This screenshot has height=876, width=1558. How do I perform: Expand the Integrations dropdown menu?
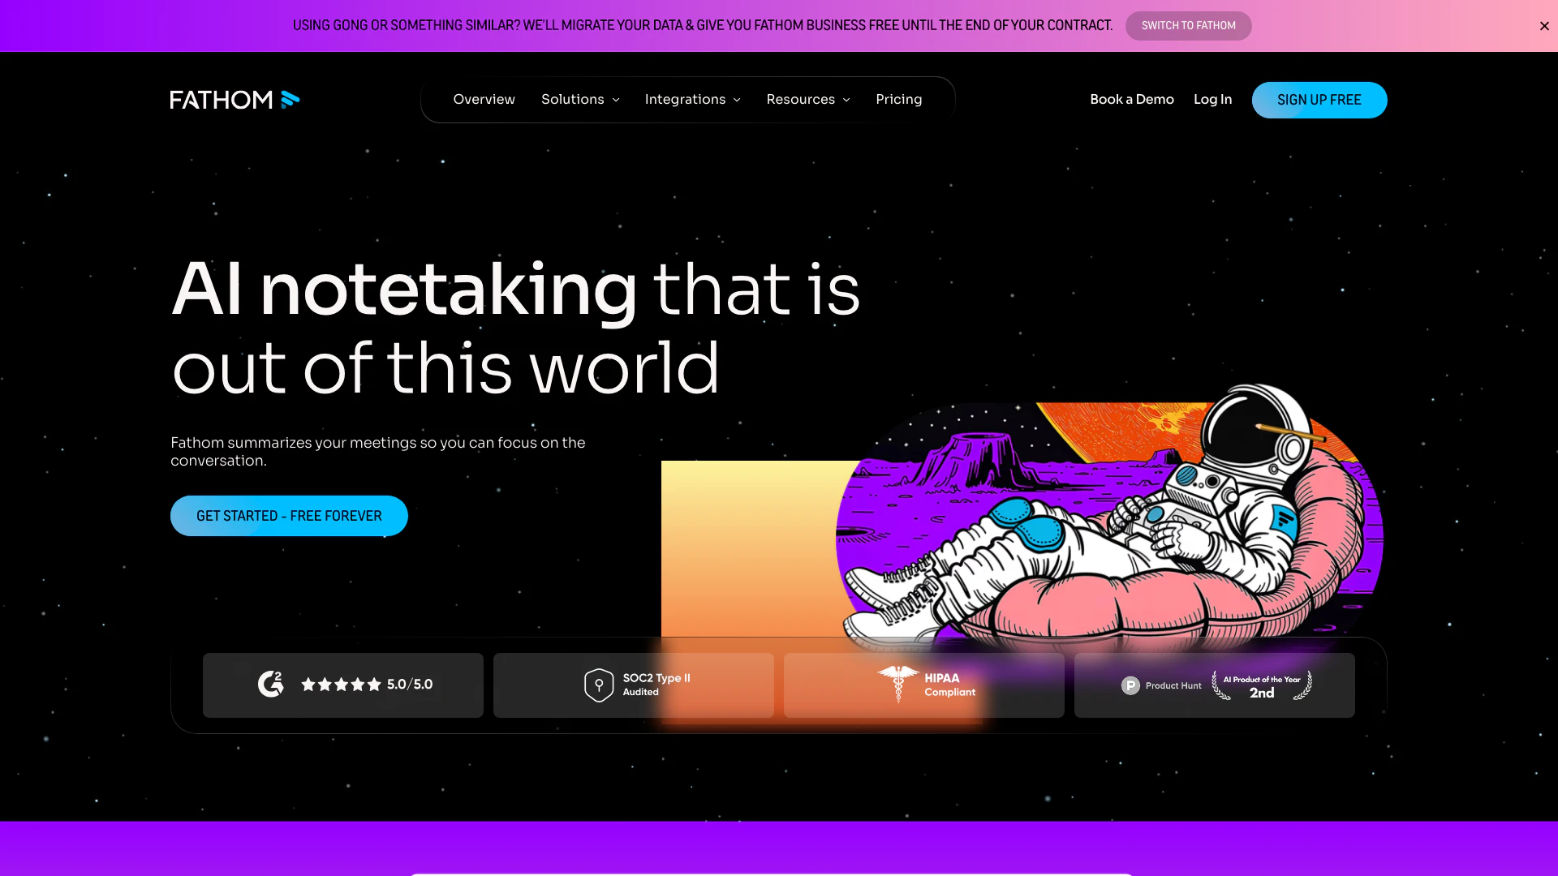coord(692,99)
